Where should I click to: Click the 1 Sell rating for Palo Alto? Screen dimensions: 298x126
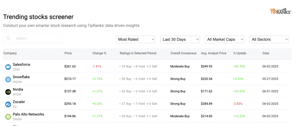pyautogui.click(x=152, y=116)
